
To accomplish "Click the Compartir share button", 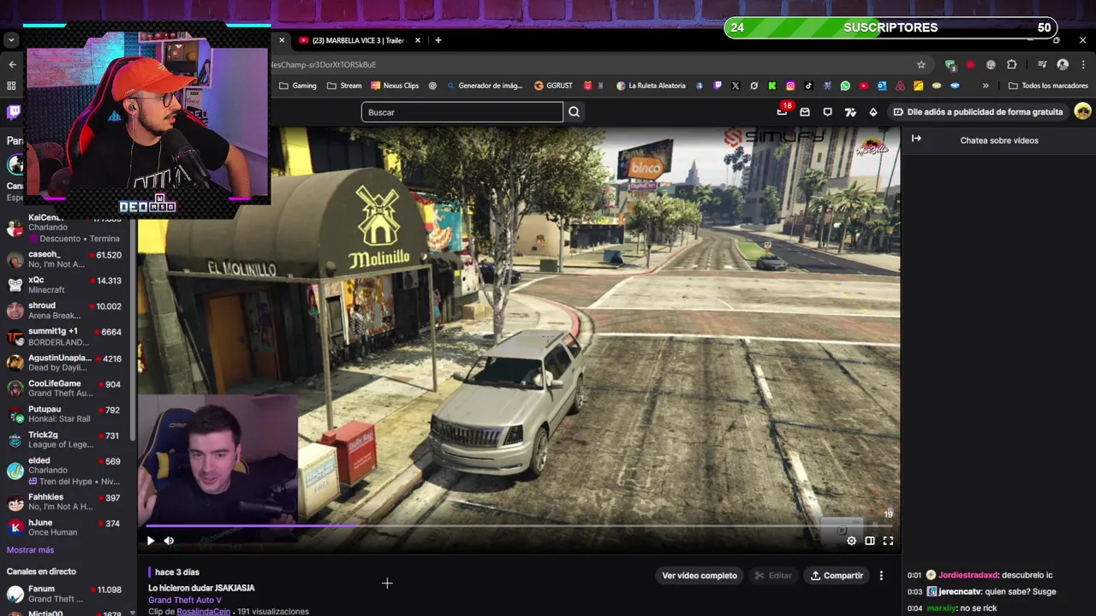I will coord(837,576).
